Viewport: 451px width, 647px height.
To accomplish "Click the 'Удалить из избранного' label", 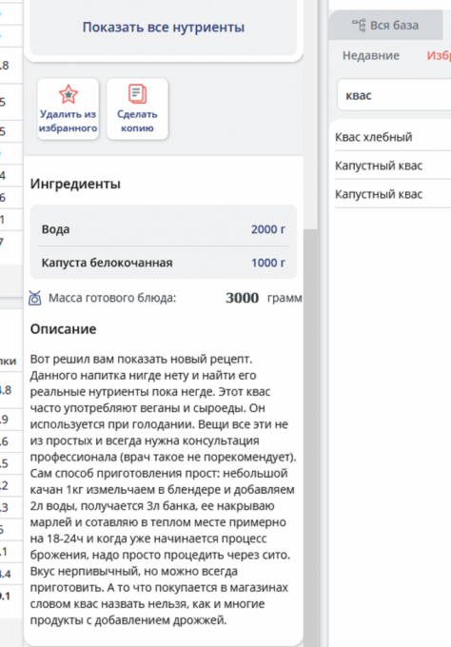I will click(x=69, y=121).
